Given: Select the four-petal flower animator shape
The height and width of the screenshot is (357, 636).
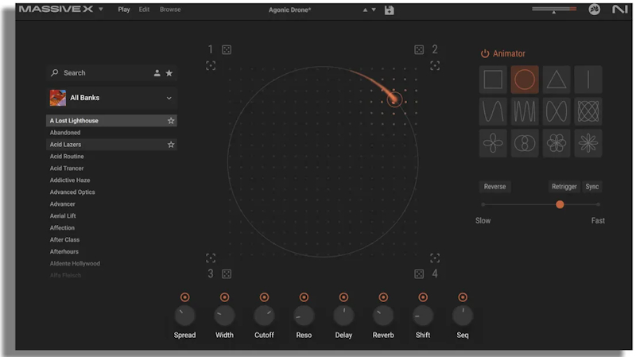Looking at the screenshot, I should pos(493,143).
